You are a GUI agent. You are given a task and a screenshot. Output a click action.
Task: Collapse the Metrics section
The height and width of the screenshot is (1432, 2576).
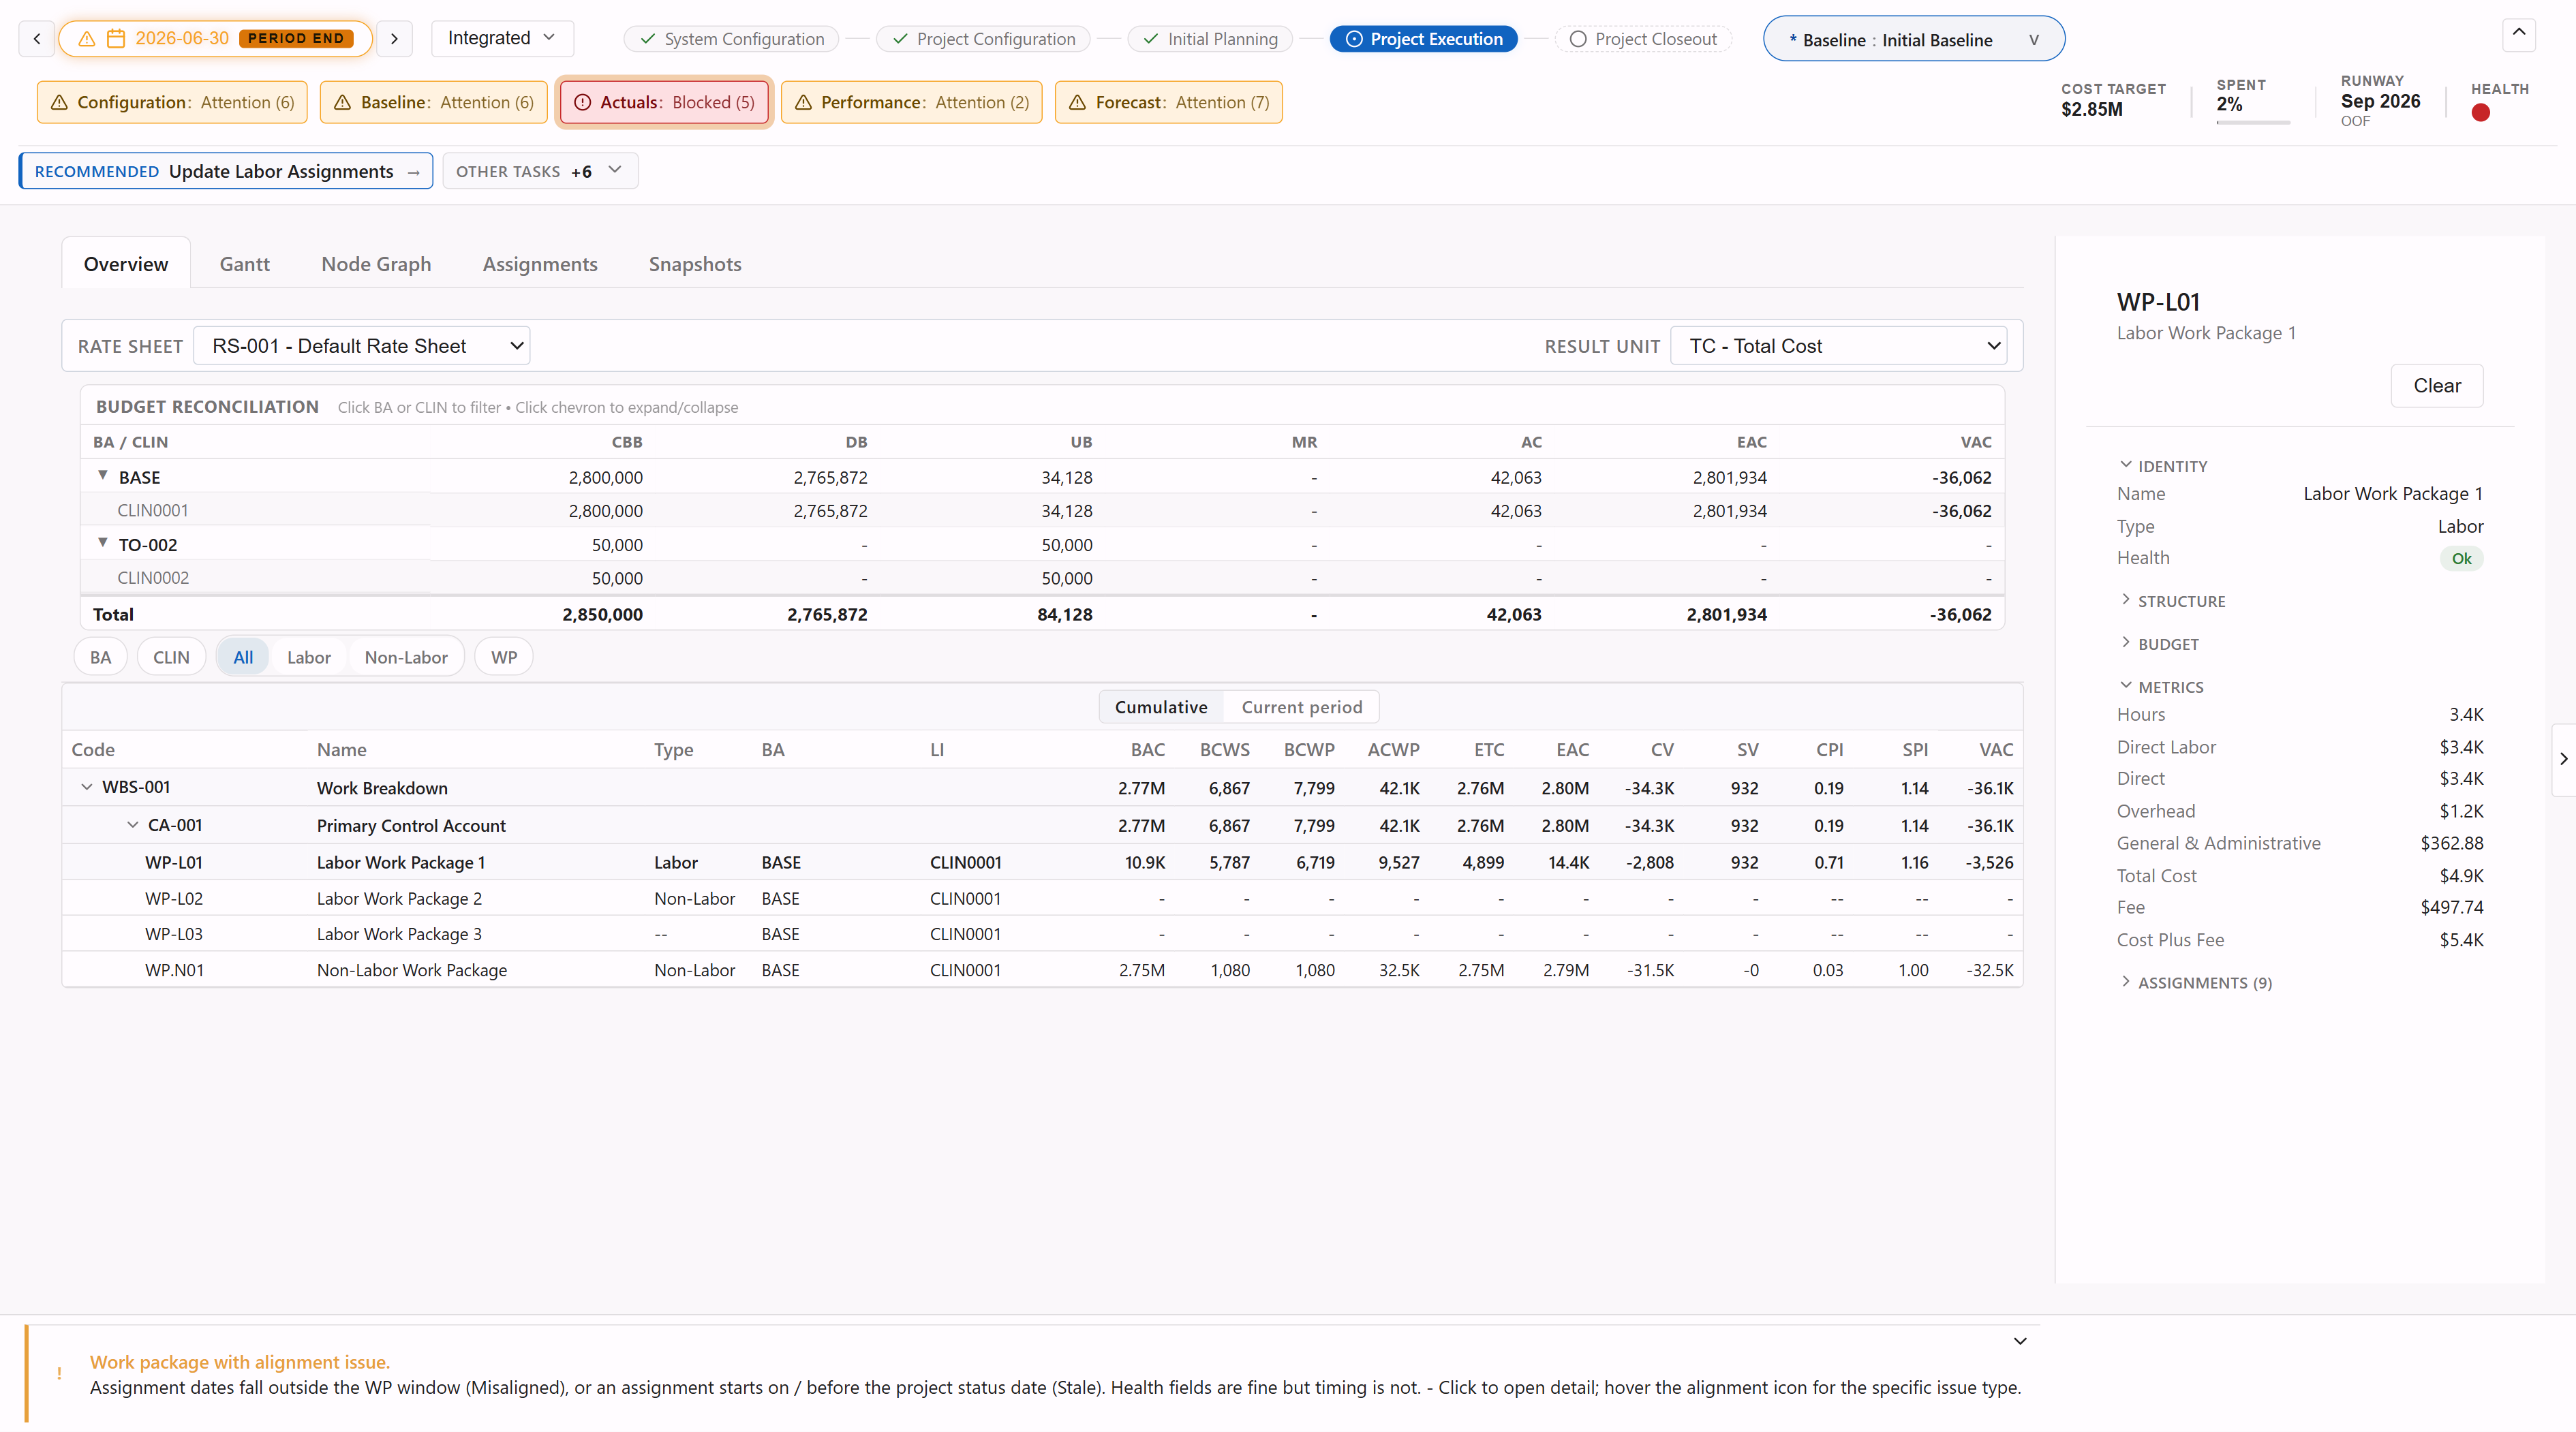2160,687
